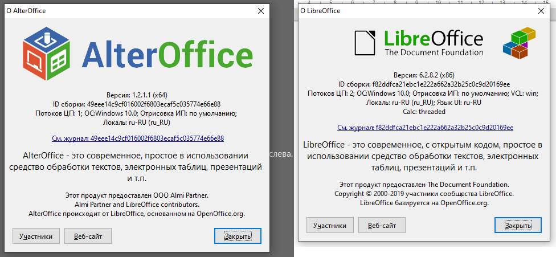Image resolution: width=556 pixels, height=257 pixels.
Task: Click 'Потоков ЦП: 2' line in LibreOffice
Action: click(x=423, y=93)
